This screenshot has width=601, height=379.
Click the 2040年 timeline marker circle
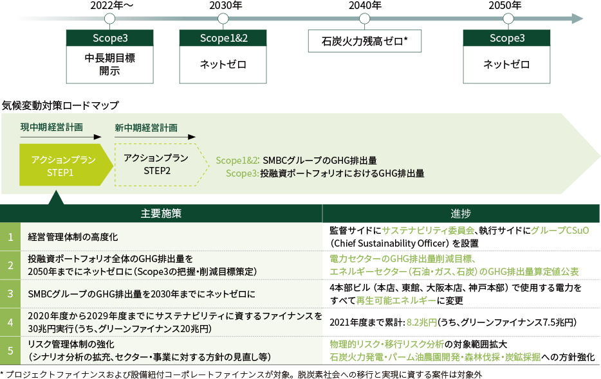(364, 19)
